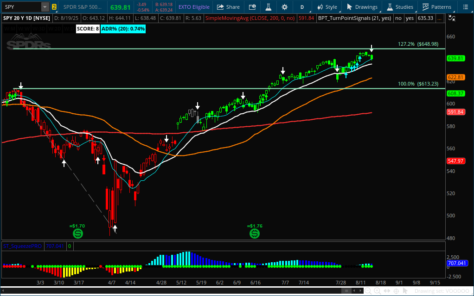Click the 4/7 date on time axis
The width and height of the screenshot is (474, 296).
tap(112, 283)
